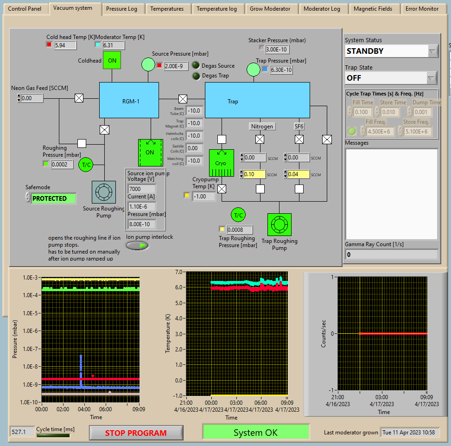Click the Source Roughing Pump icon
The height and width of the screenshot is (446, 451).
point(104,192)
